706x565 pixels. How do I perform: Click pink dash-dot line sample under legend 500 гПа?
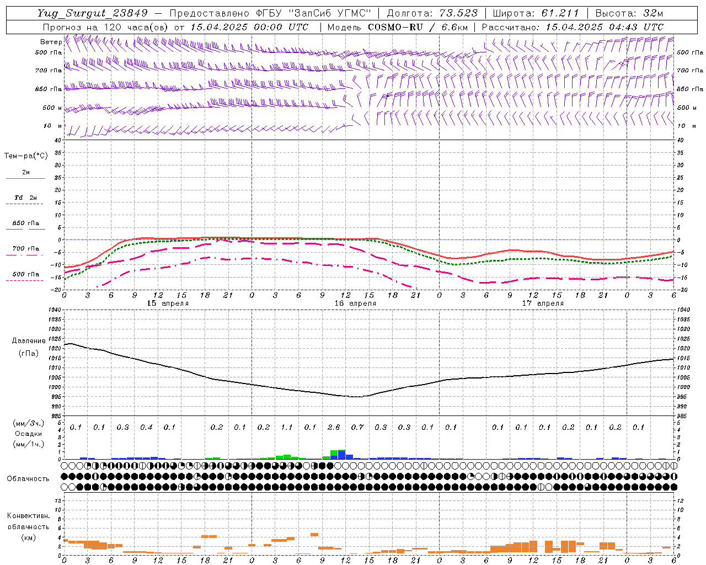(25, 280)
